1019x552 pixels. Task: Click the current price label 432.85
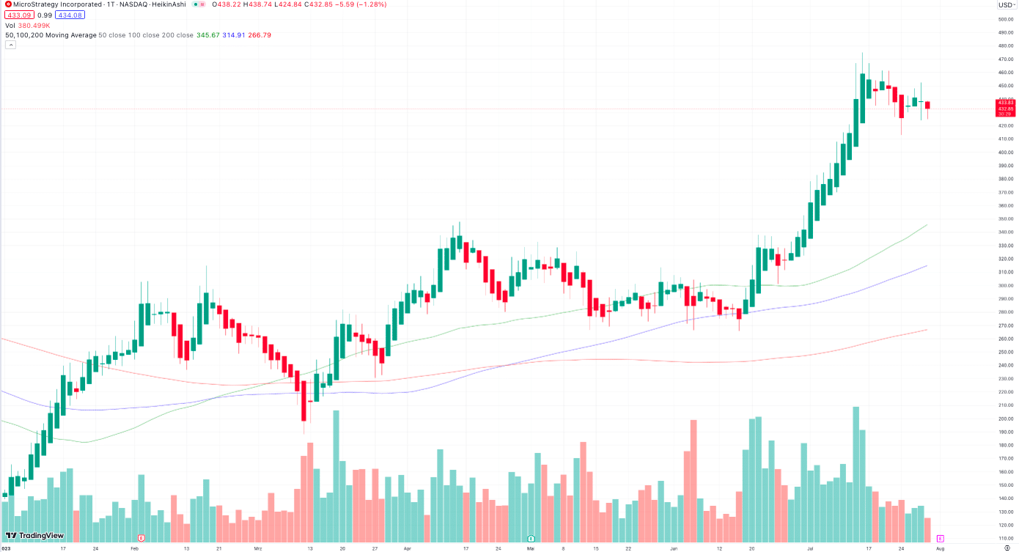click(1005, 108)
